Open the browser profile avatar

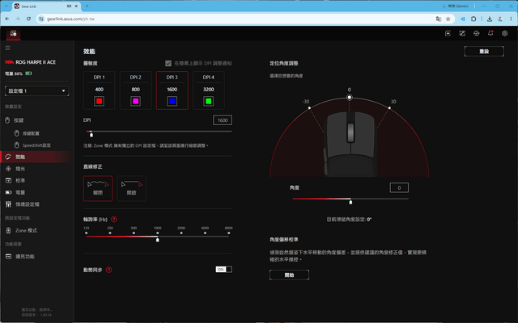click(500, 19)
